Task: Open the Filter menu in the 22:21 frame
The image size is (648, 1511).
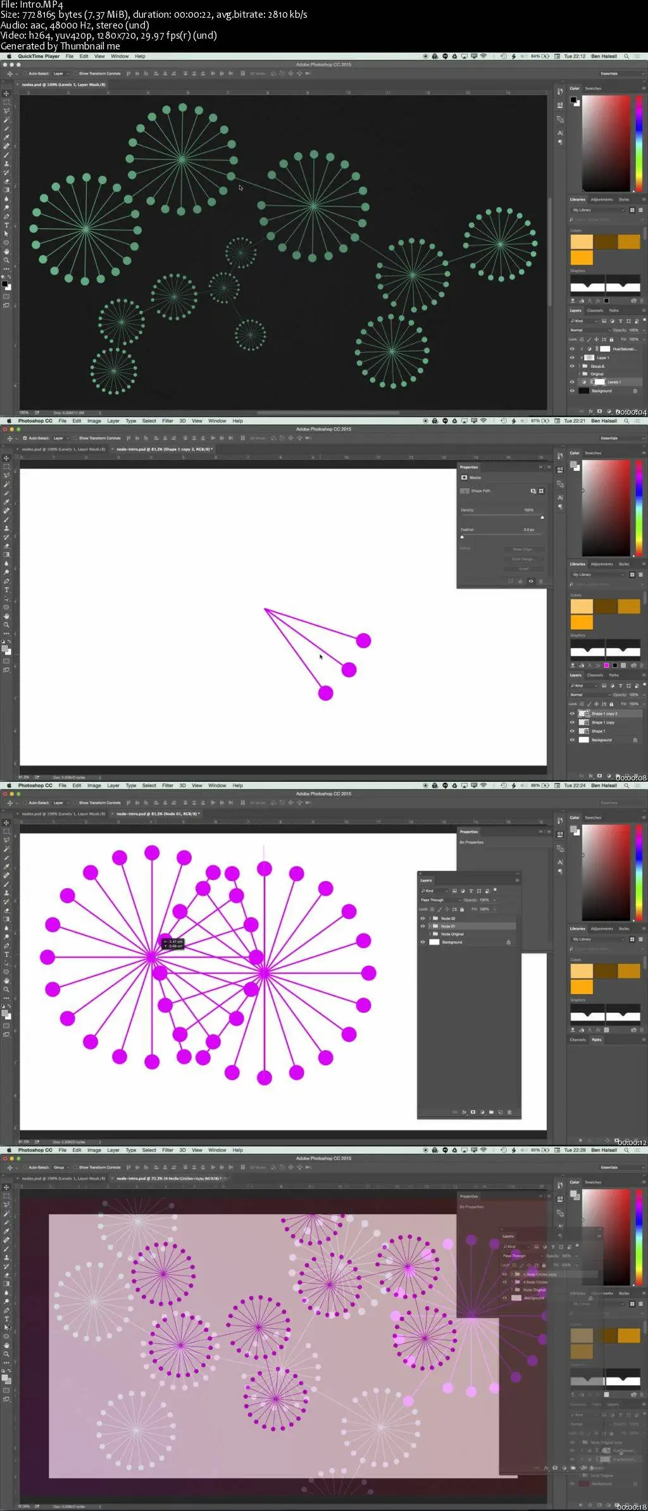Action: 168,421
